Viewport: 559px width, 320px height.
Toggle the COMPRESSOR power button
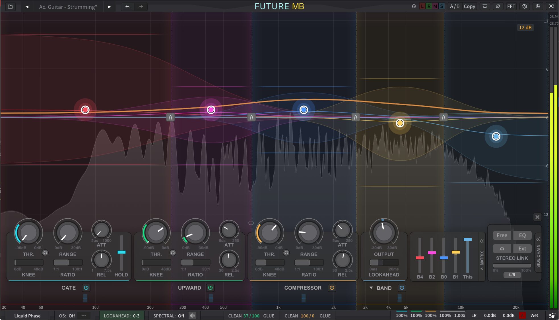[x=332, y=288]
